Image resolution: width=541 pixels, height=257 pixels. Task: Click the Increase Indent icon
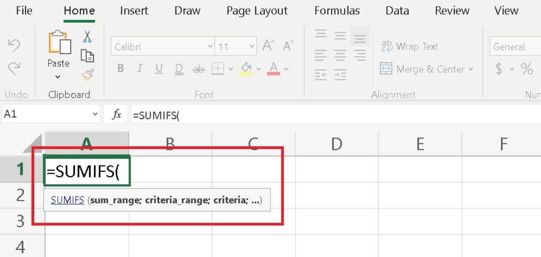tap(340, 75)
